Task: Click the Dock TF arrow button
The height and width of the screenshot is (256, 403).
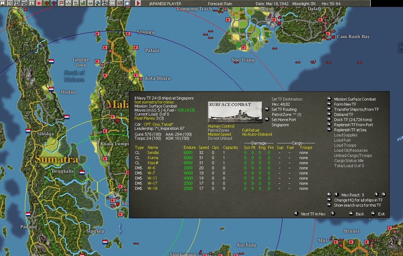Action: pos(329,119)
